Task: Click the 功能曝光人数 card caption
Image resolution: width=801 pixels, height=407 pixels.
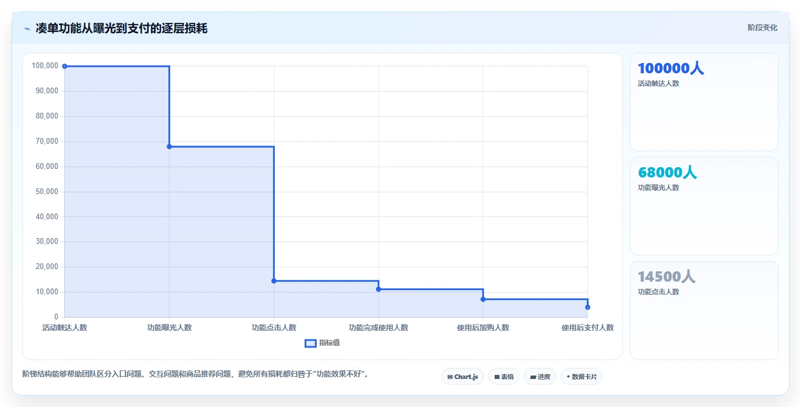Action: 658,188
